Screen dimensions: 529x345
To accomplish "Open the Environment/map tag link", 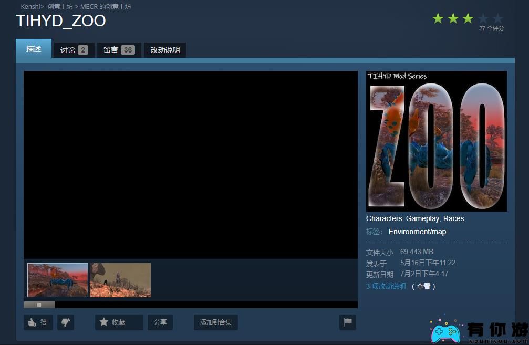I will pos(417,232).
